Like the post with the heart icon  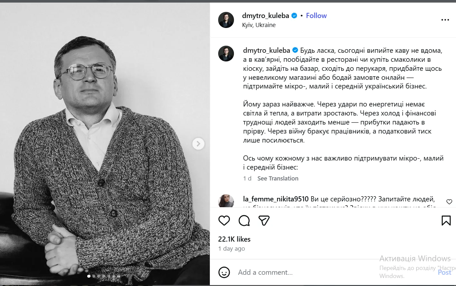[x=224, y=221]
